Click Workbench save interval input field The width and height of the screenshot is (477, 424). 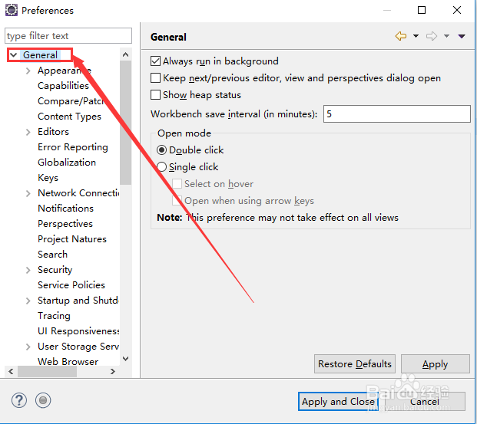click(396, 114)
